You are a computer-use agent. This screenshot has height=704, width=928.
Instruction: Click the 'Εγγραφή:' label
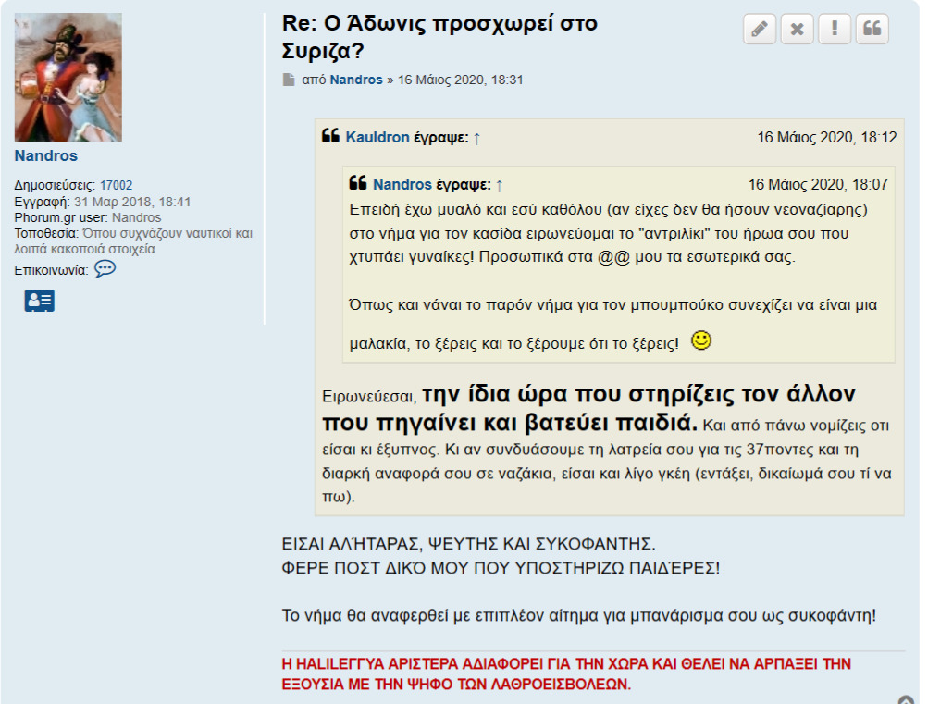pos(42,202)
